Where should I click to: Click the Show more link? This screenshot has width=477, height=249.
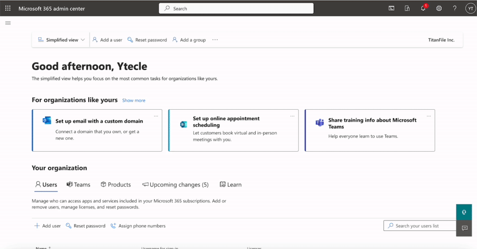(134, 101)
